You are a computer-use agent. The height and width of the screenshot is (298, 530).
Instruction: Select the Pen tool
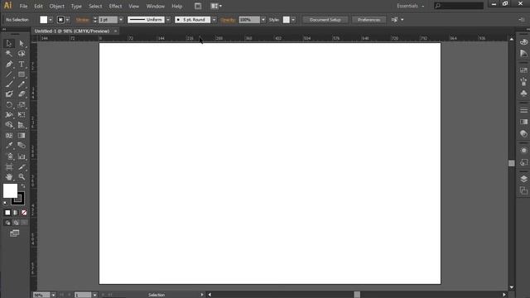point(9,65)
